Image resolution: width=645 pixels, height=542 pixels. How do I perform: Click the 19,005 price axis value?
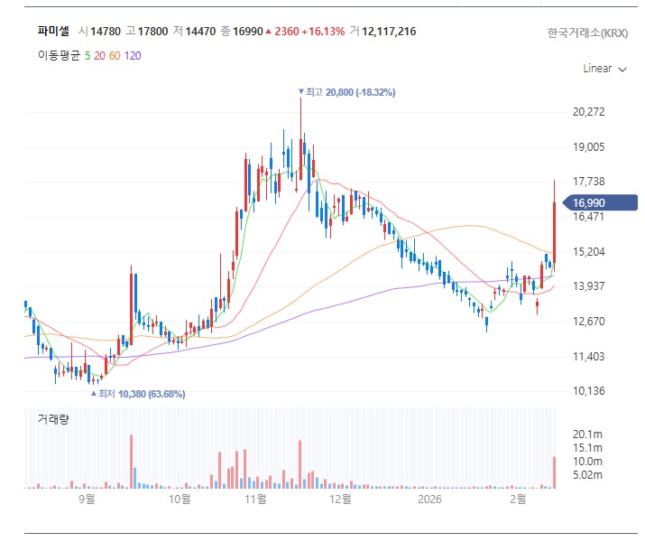[589, 147]
